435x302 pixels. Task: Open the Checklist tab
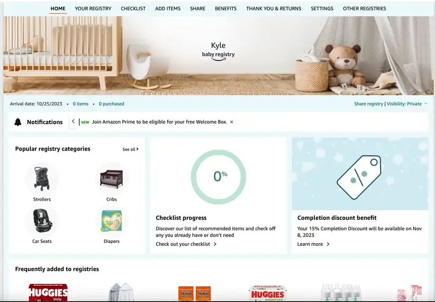pyautogui.click(x=133, y=9)
